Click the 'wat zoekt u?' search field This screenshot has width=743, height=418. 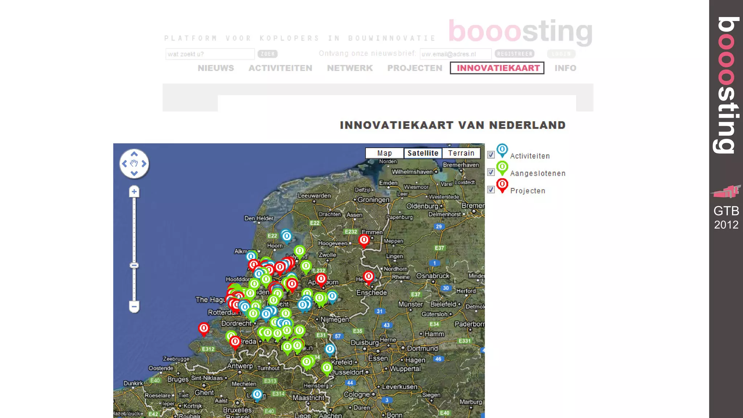coord(210,54)
